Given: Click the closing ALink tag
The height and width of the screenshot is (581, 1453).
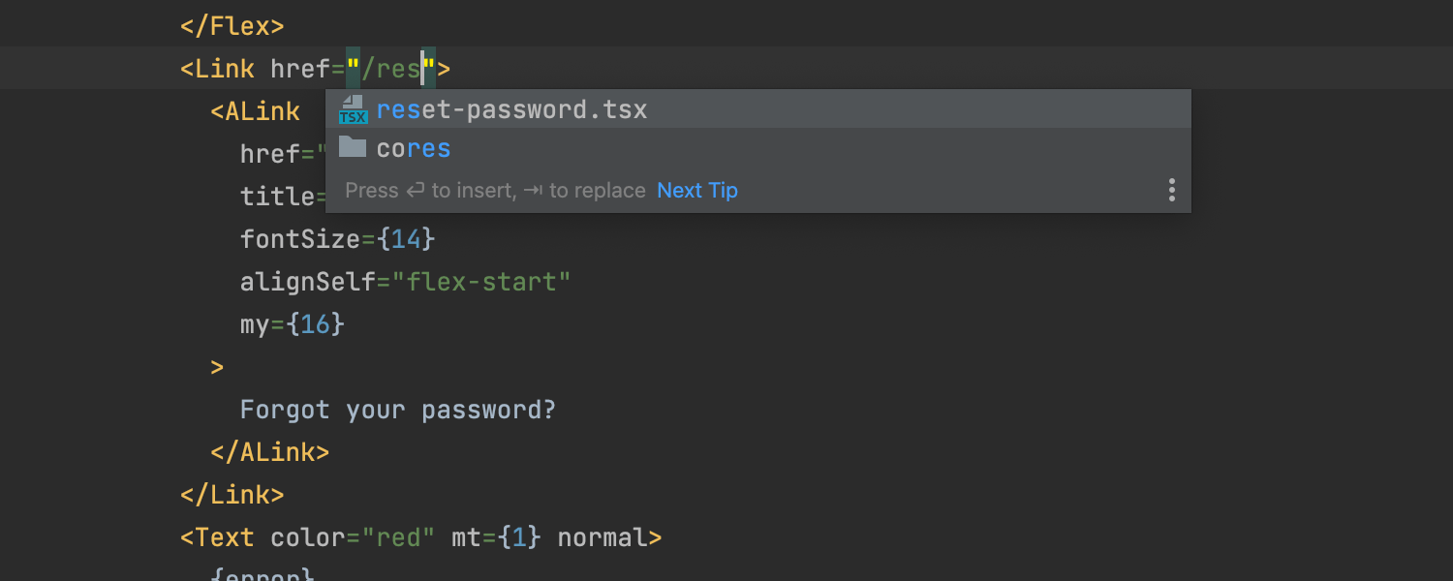Looking at the screenshot, I should (270, 452).
